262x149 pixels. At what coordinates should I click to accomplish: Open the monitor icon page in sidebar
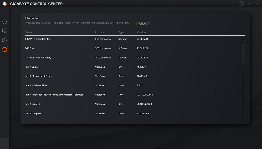coord(5,31)
